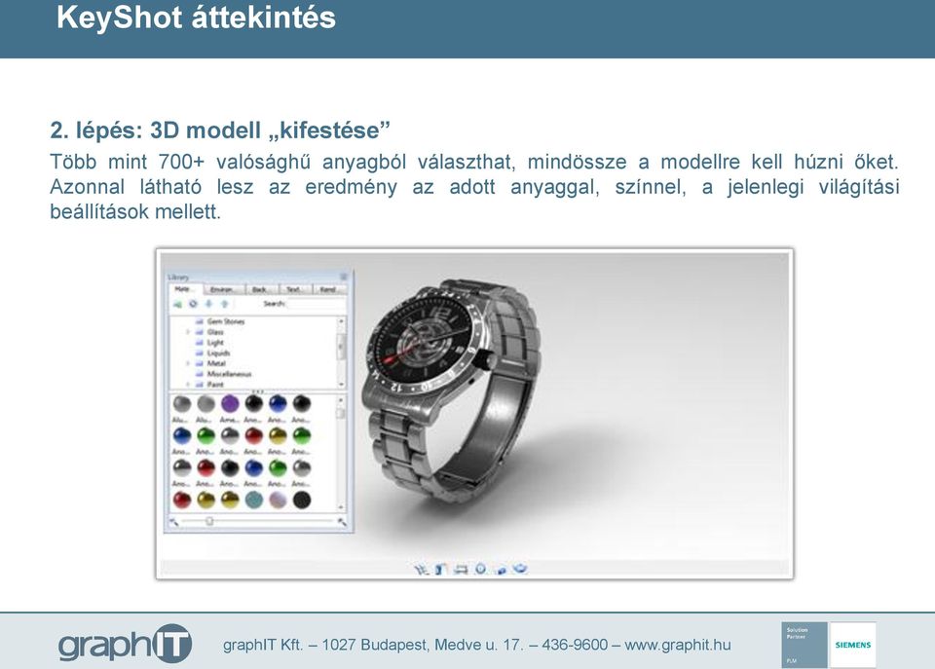935x669 pixels.
Task: Open the www.graphit.hu link
Action: [x=678, y=645]
